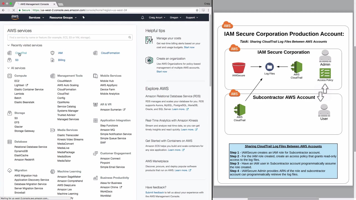356x200 pixels.
Task: Click the Mobile Services category icon
Action: click(x=95, y=76)
